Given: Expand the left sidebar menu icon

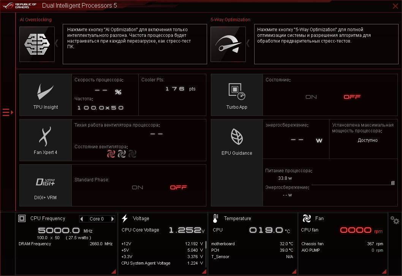Looking at the screenshot, I should point(8,113).
